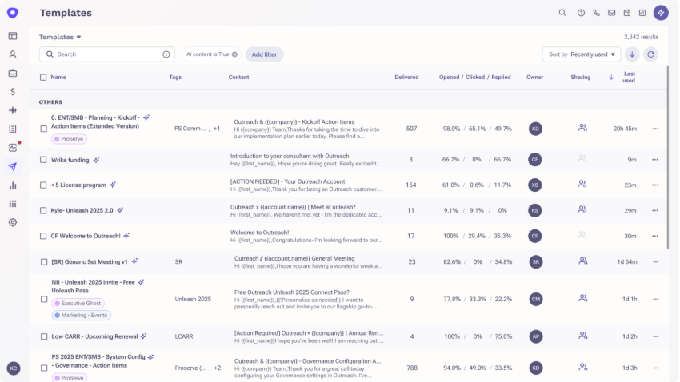This screenshot has height=382, width=680.
Task: Open global search magnifier in header
Action: [x=562, y=13]
